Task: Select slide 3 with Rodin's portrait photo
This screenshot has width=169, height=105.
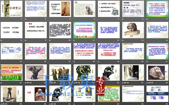Action: tap(60, 9)
